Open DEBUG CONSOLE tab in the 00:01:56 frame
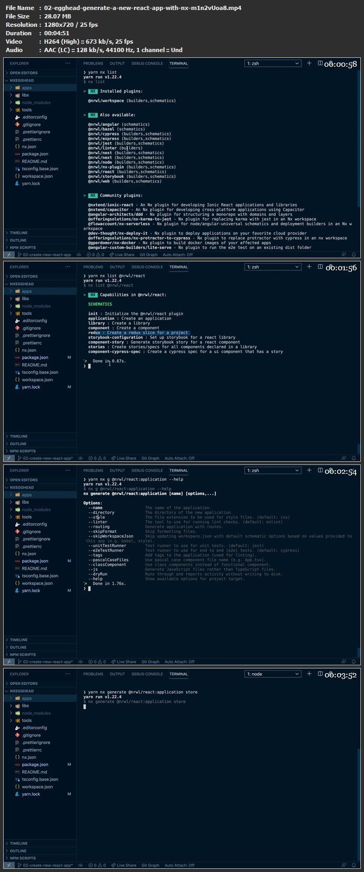This screenshot has height=872, width=364. coord(147,267)
